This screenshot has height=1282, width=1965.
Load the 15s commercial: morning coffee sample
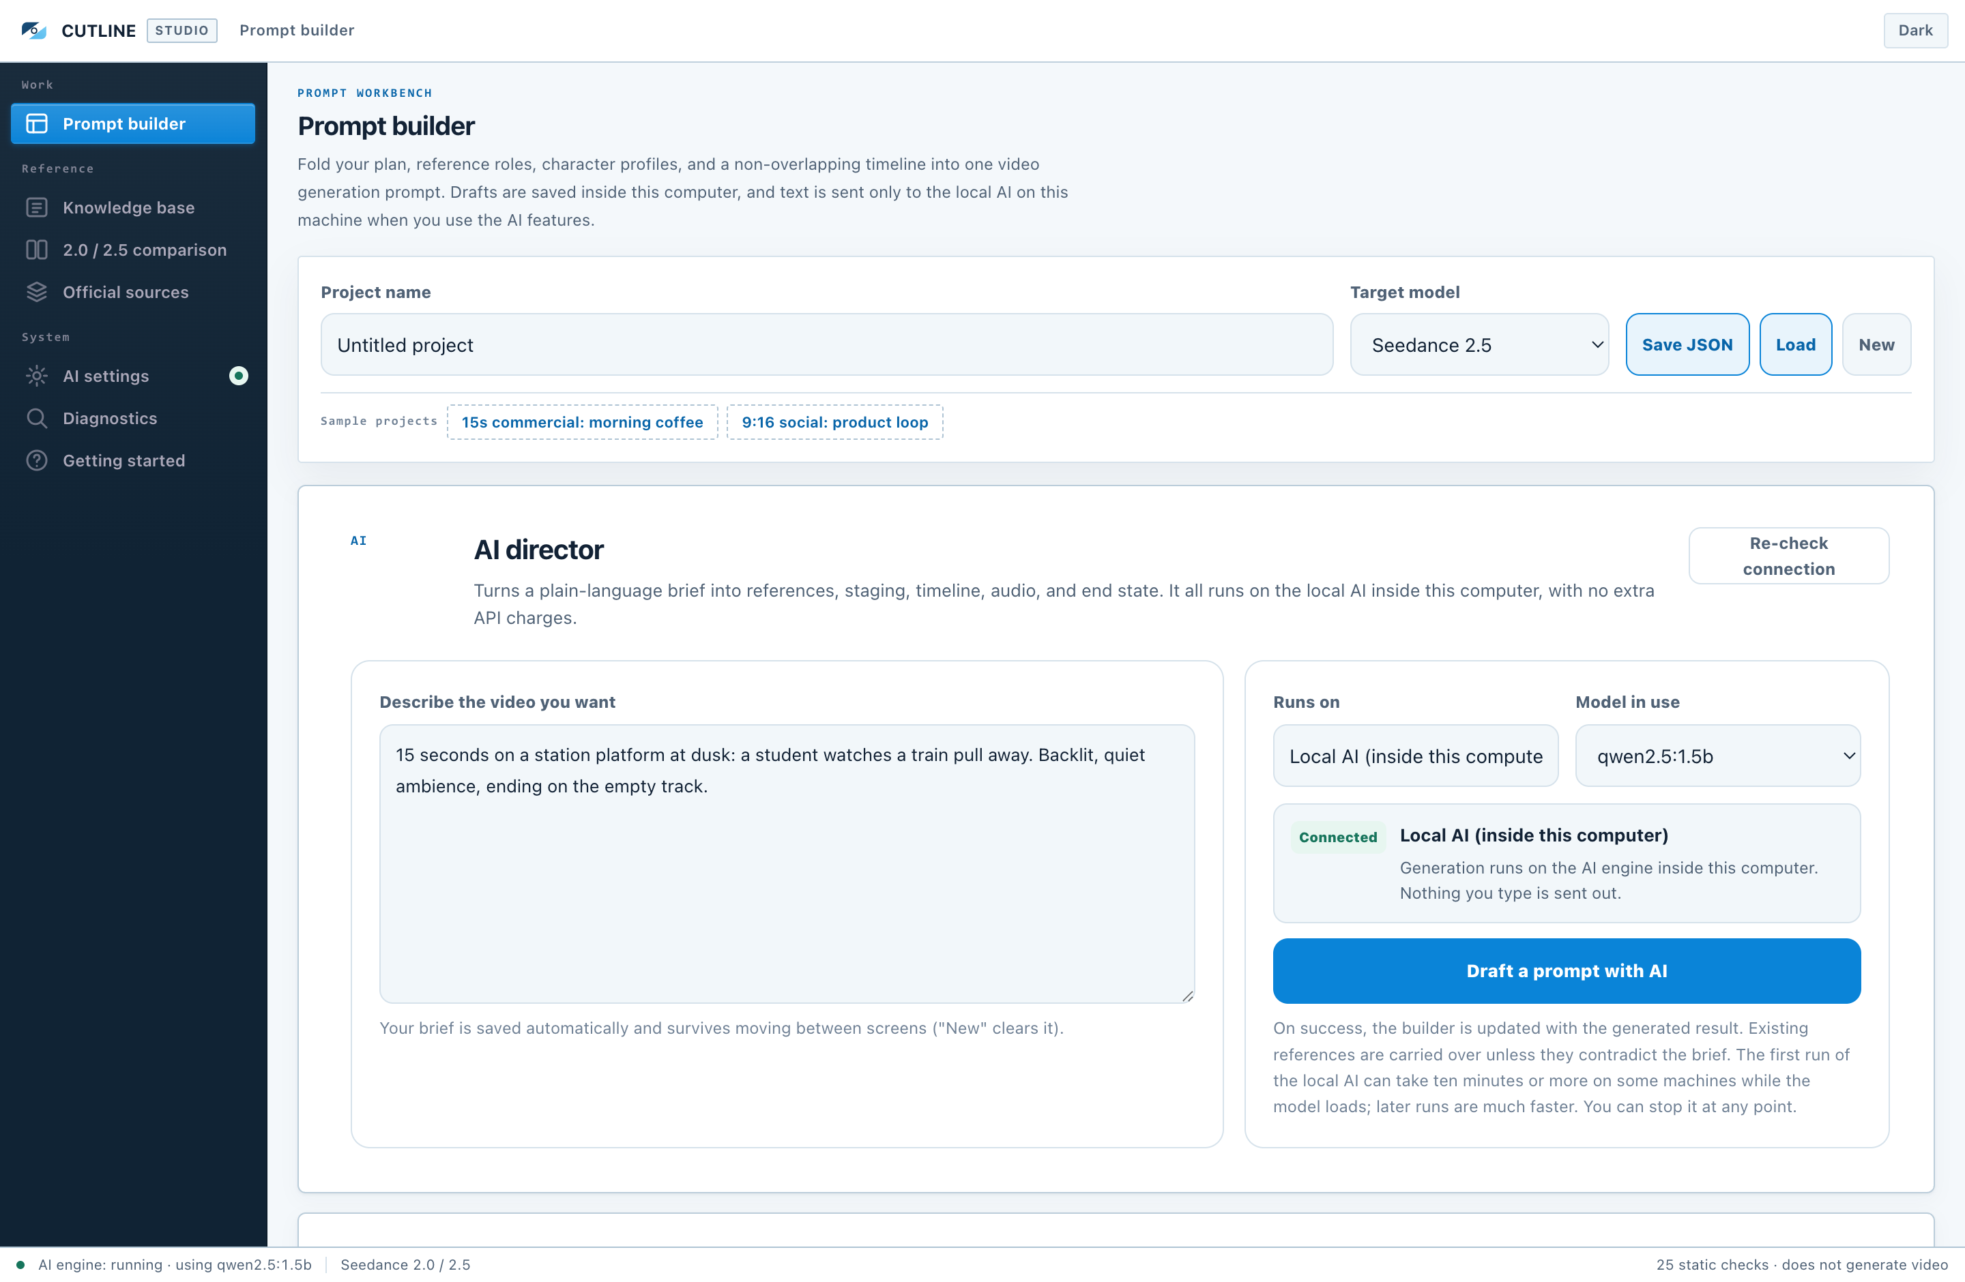[582, 422]
